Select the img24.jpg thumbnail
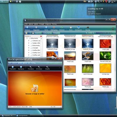117x117 pixels. 88,56
